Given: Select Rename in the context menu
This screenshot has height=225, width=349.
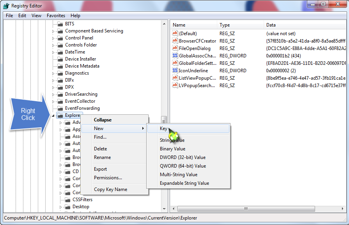Looking at the screenshot, I should pos(114,157).
